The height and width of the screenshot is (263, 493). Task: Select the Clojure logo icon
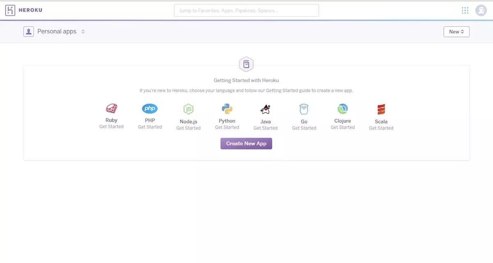click(x=343, y=109)
